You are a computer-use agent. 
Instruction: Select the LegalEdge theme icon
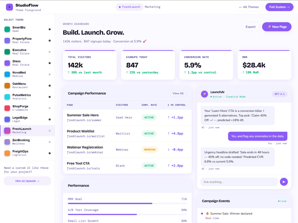click(7, 119)
